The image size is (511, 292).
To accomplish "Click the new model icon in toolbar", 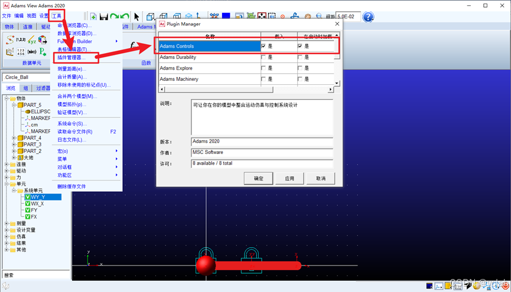I will point(93,17).
